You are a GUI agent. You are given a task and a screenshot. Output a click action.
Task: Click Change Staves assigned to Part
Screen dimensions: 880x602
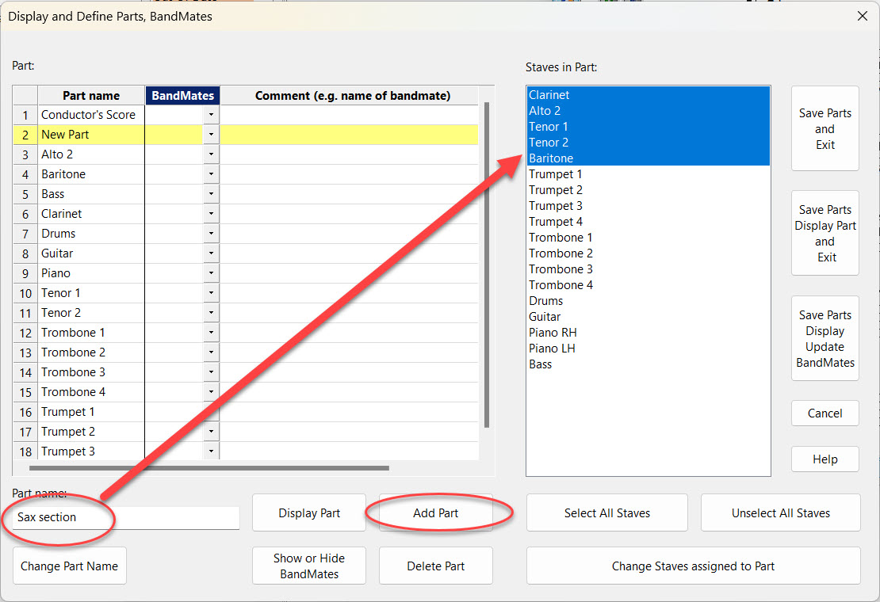693,566
